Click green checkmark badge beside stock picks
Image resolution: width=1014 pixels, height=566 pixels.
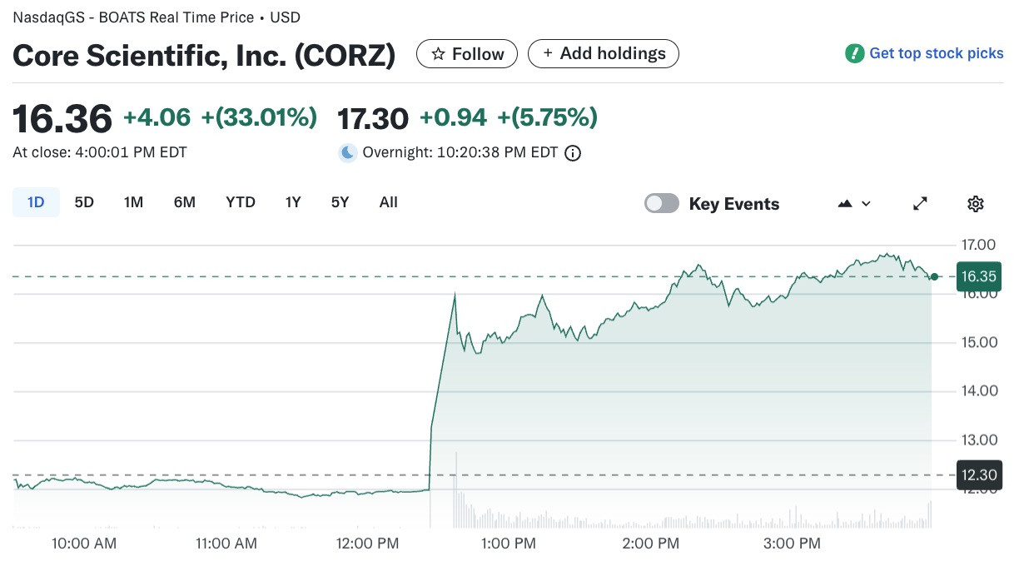(854, 53)
